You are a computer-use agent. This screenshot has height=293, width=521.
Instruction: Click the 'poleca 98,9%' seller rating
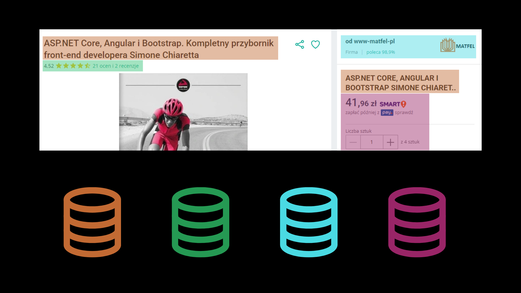380,52
